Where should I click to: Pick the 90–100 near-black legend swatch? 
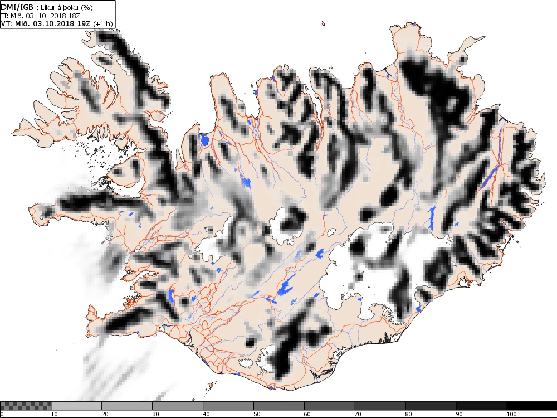tap(481, 406)
